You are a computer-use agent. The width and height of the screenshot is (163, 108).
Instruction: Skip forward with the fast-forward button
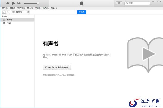click(19, 3)
